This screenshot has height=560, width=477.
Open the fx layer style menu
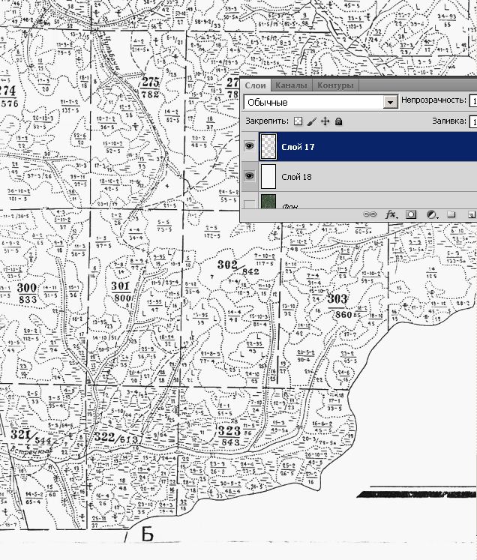[391, 214]
